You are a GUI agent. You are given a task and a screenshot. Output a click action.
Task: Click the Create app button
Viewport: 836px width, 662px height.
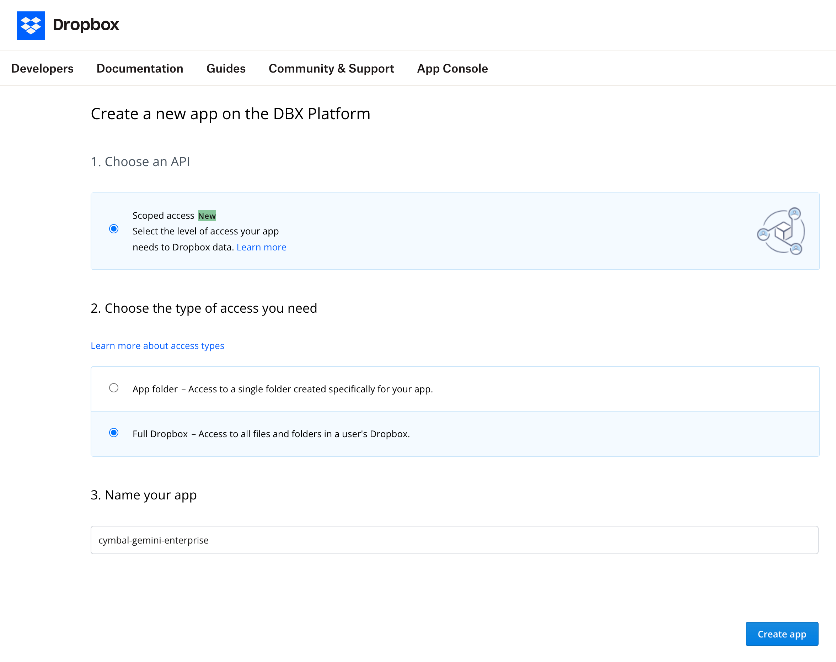pyautogui.click(x=781, y=634)
